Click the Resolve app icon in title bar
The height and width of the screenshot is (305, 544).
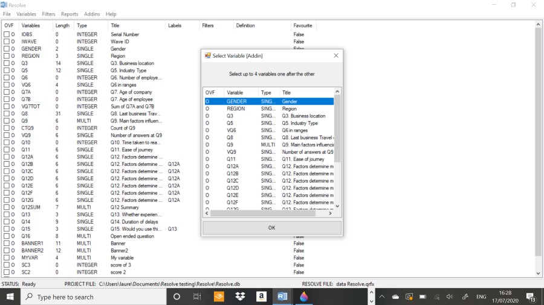tap(4, 5)
